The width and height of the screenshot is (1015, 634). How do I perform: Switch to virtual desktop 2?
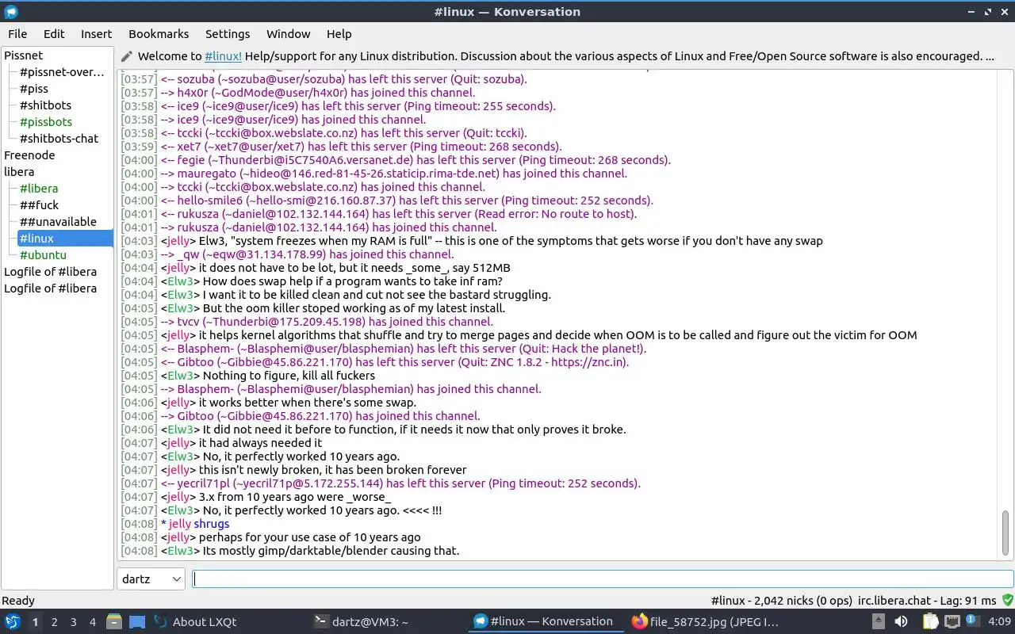(x=55, y=622)
